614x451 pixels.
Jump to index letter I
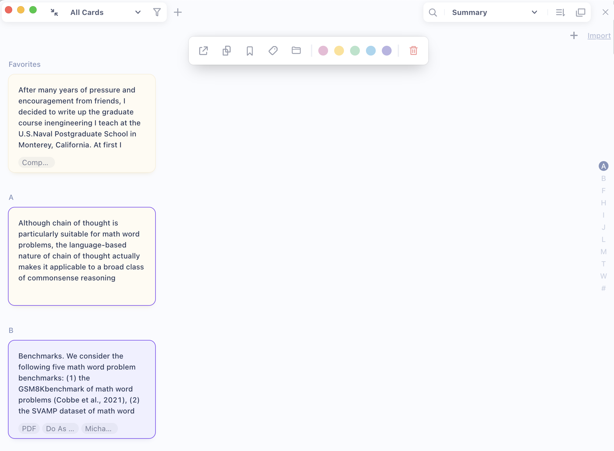click(604, 215)
